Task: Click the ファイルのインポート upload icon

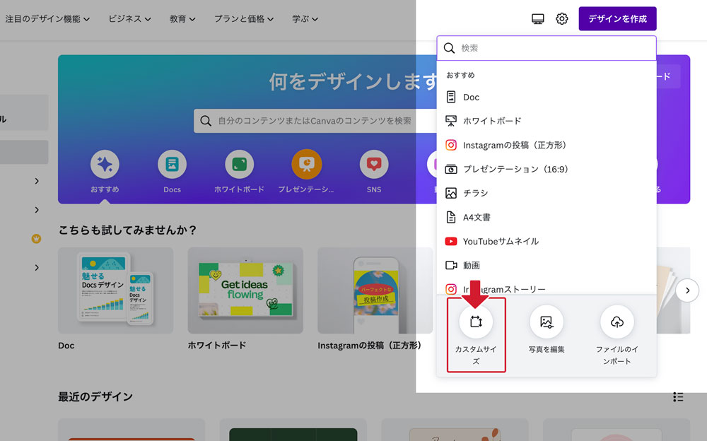Action: point(617,322)
